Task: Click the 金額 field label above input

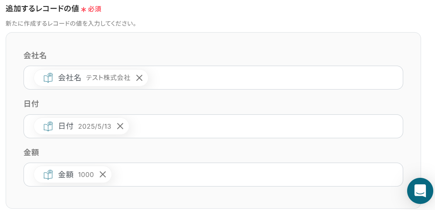Action: pos(31,152)
